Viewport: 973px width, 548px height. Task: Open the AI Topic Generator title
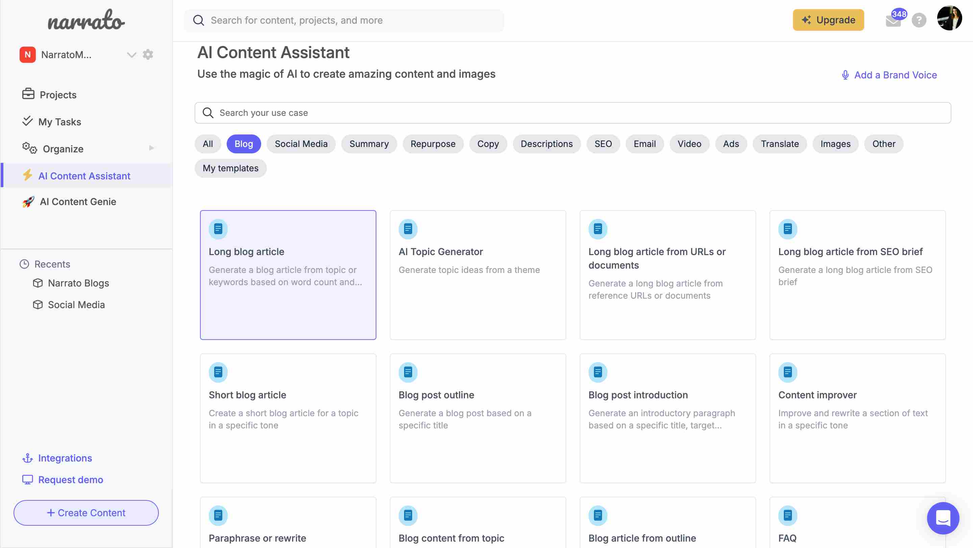point(441,251)
